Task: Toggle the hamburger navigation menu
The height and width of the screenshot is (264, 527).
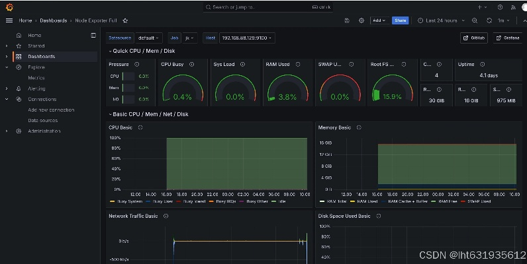Action: point(9,20)
